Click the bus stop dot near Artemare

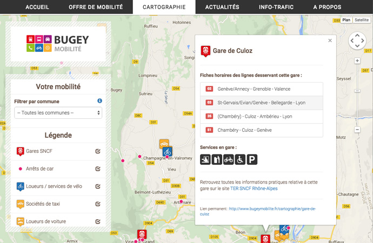click(181, 201)
